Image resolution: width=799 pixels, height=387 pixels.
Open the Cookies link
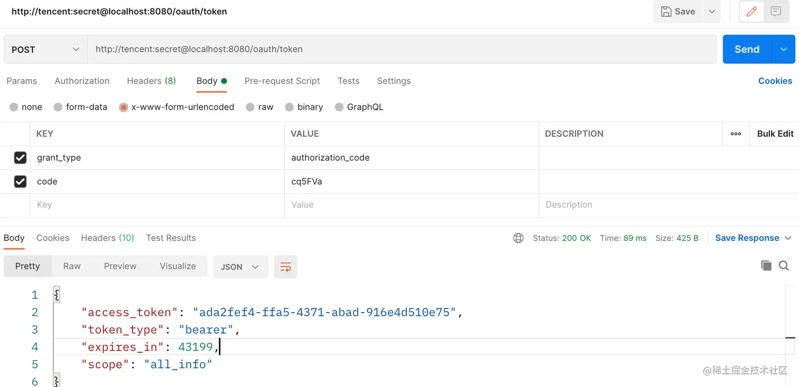point(775,81)
